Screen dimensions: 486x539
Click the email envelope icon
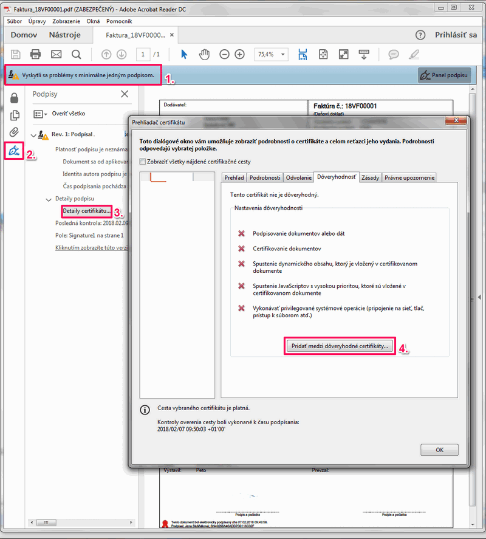(x=56, y=54)
